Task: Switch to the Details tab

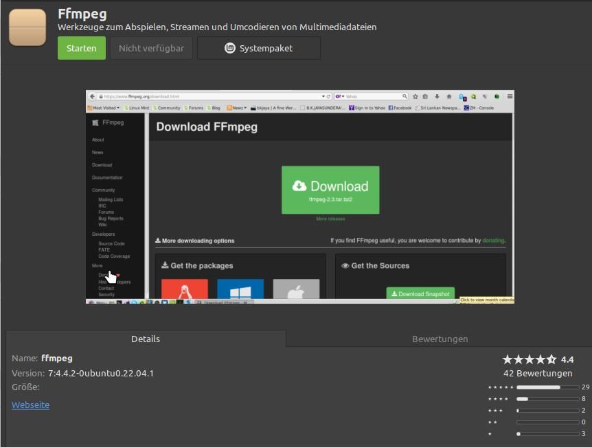Action: (146, 339)
